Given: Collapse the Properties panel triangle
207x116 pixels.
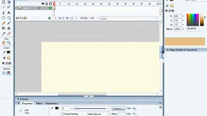Looking at the screenshot, I should coord(18,103).
